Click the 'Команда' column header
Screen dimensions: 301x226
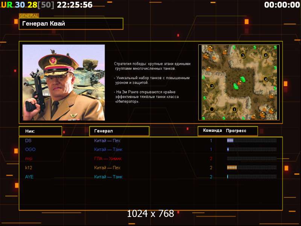click(x=213, y=130)
